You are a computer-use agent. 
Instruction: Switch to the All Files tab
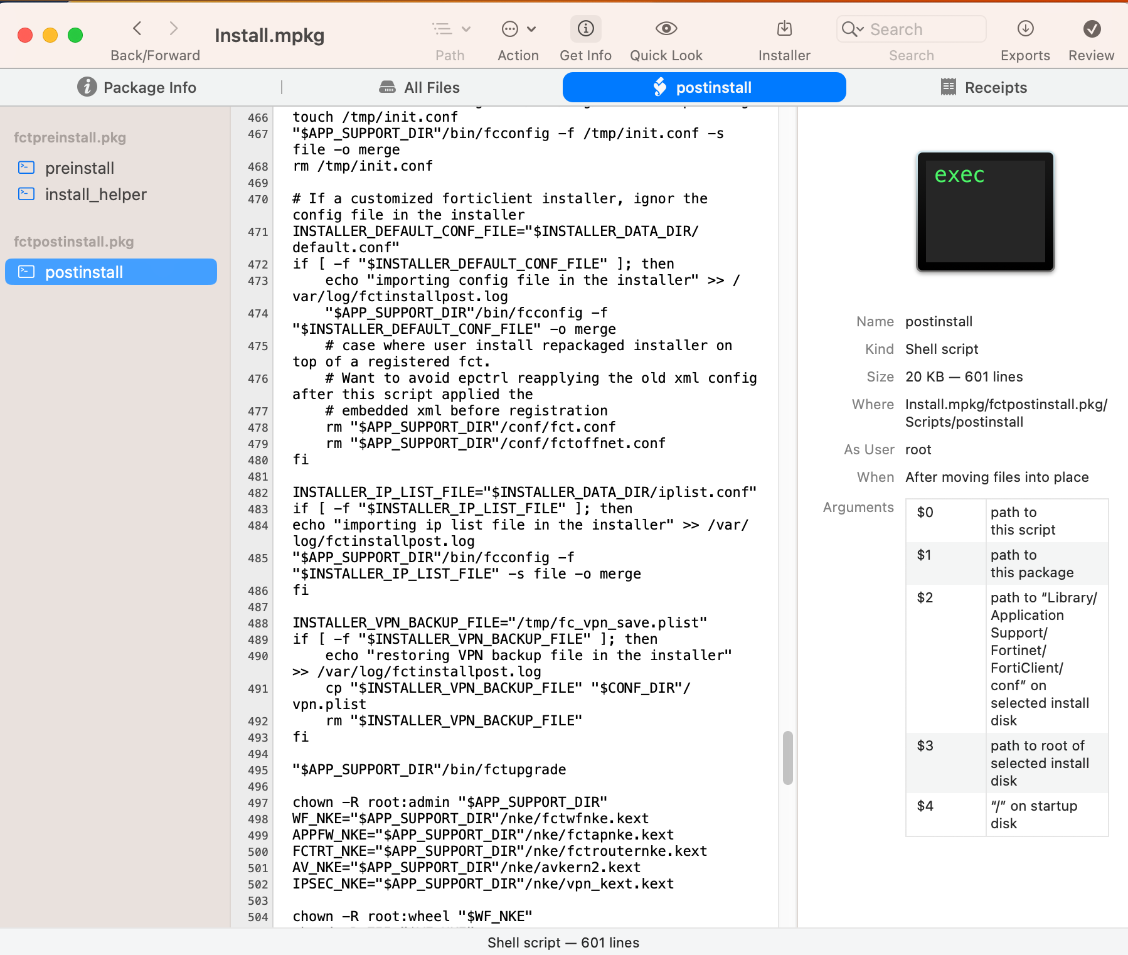click(419, 88)
